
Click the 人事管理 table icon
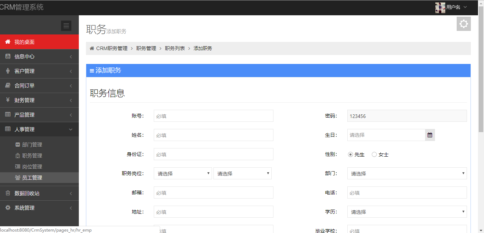(x=8, y=129)
